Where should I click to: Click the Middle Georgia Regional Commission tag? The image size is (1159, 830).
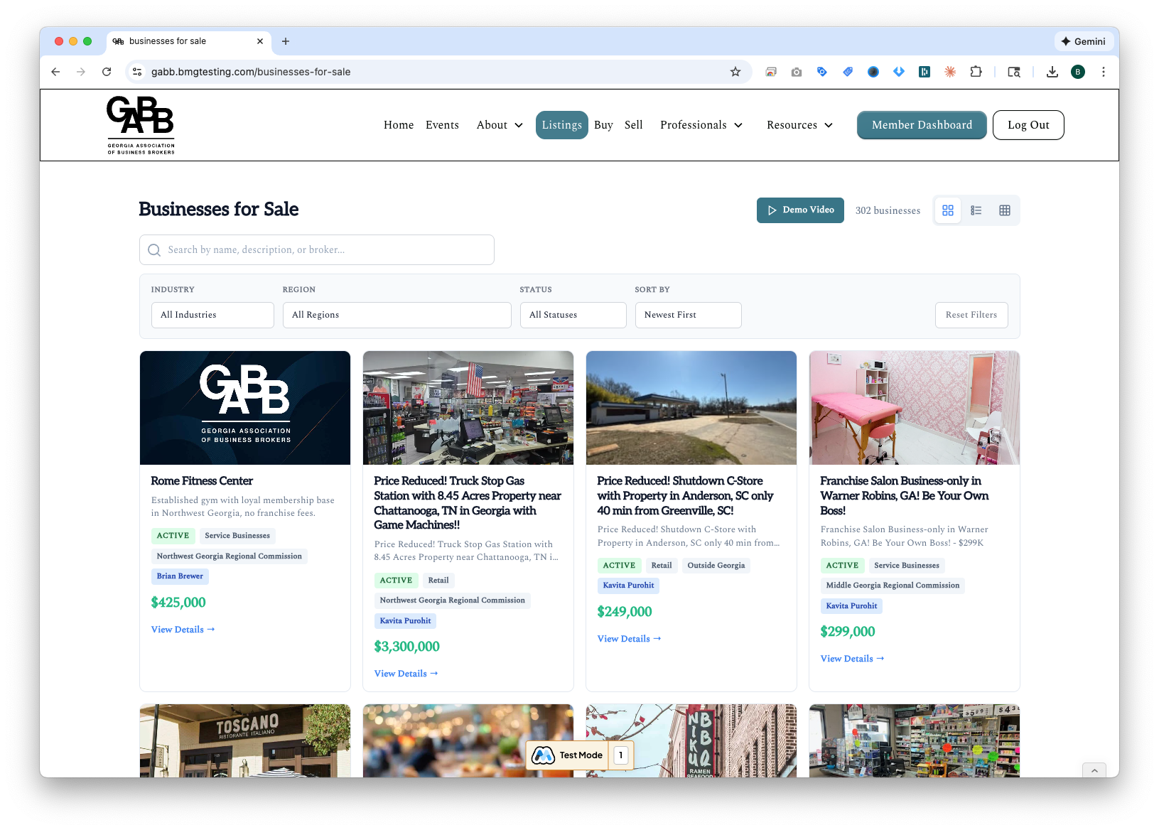coord(893,586)
